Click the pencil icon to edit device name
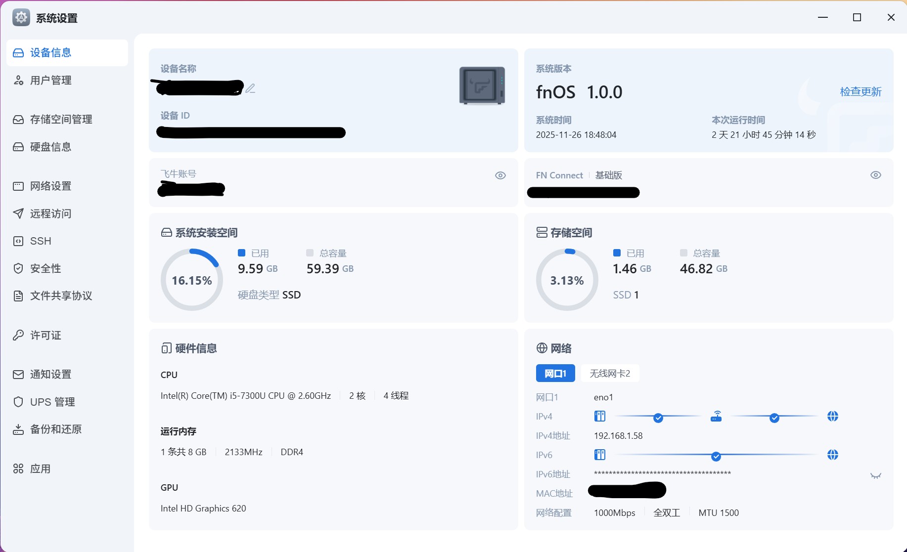The height and width of the screenshot is (552, 907). pyautogui.click(x=251, y=88)
